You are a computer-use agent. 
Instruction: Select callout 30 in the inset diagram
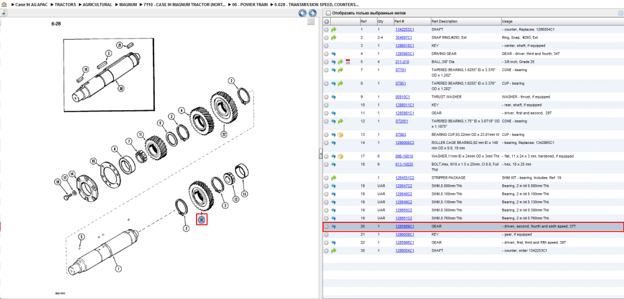click(120, 89)
